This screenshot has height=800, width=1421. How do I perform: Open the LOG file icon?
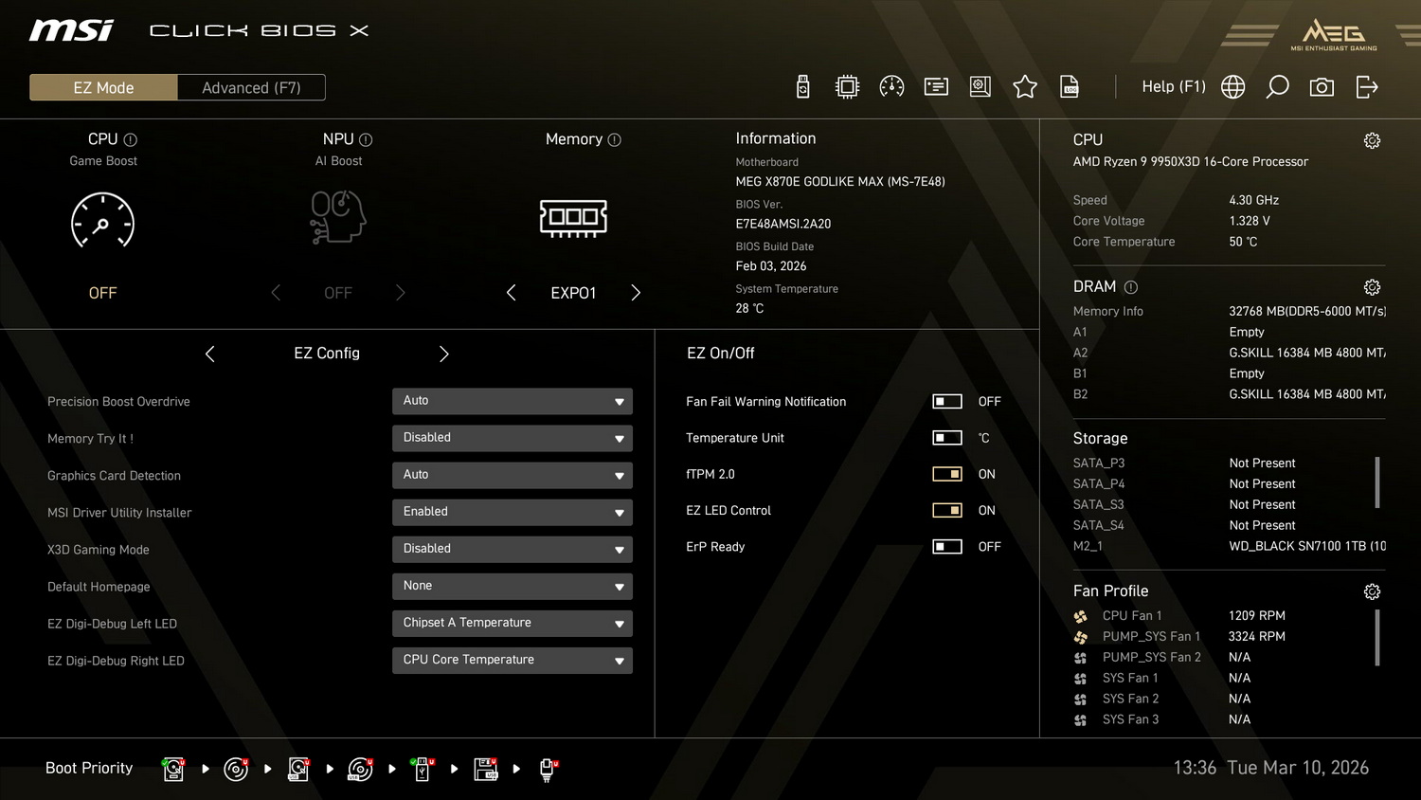pos(1070,87)
